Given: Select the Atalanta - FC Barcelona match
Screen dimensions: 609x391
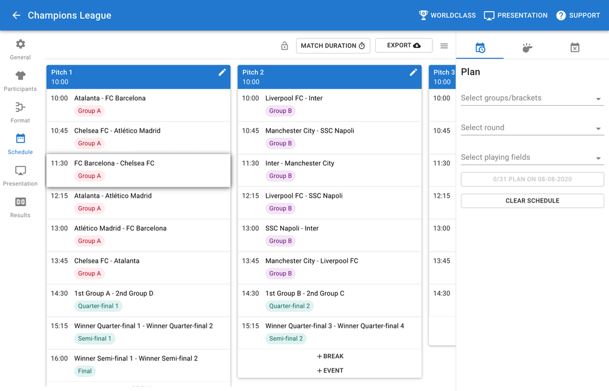Looking at the screenshot, I should tap(138, 105).
